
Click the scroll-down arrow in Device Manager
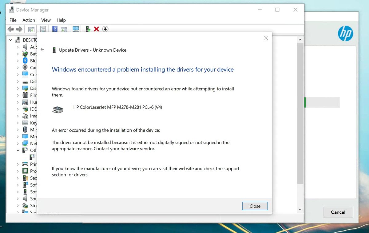[x=300, y=210]
